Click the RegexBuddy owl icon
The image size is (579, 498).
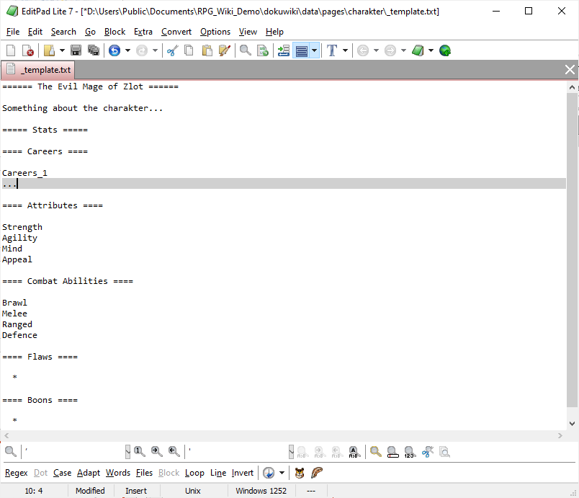[x=300, y=473]
